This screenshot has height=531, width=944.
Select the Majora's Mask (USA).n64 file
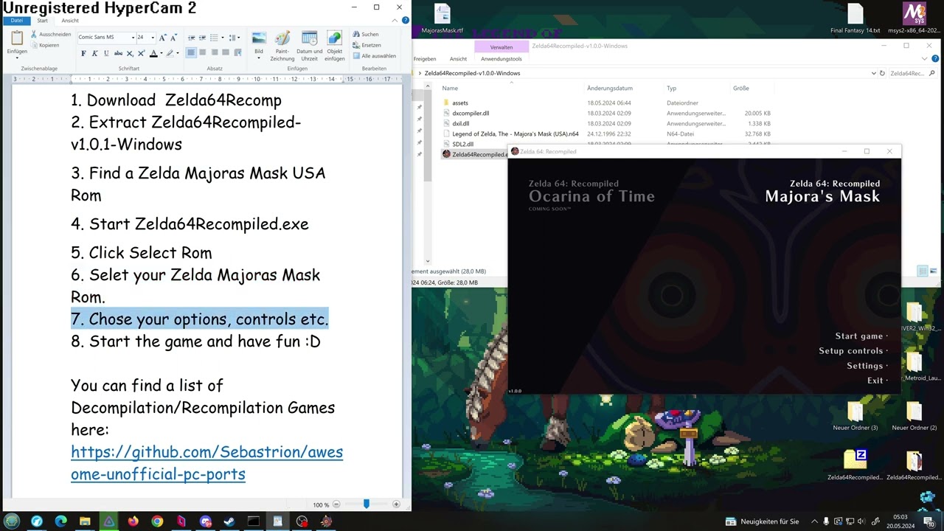click(510, 134)
